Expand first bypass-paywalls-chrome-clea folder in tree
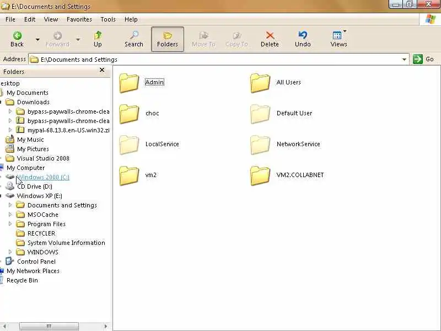Viewport: 441px width, 331px height. pyautogui.click(x=10, y=111)
